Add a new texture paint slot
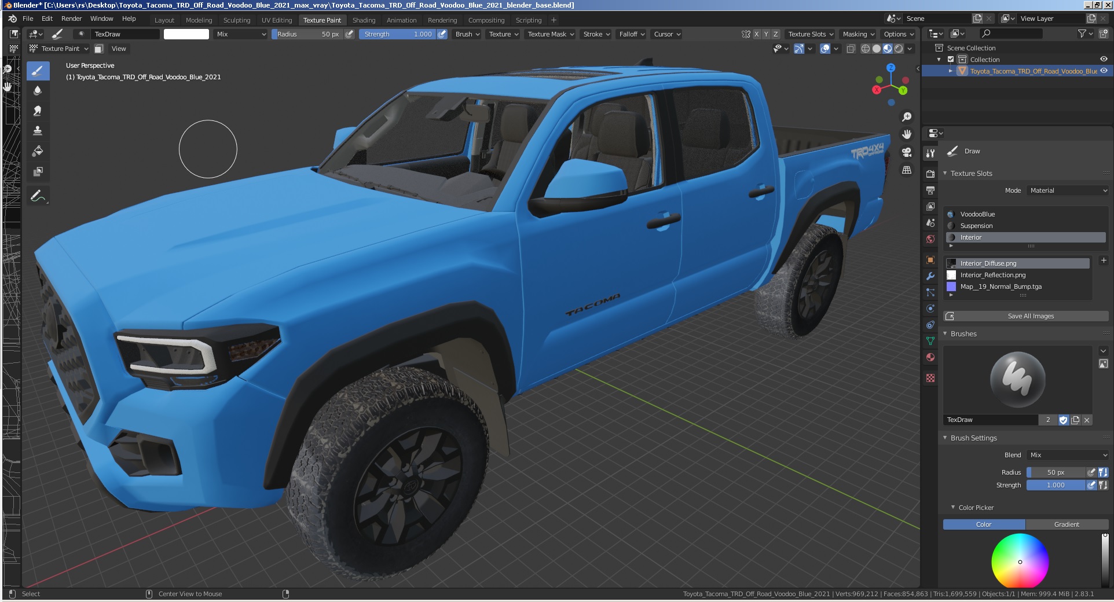Screen dimensions: 1114x602 (x=1103, y=260)
